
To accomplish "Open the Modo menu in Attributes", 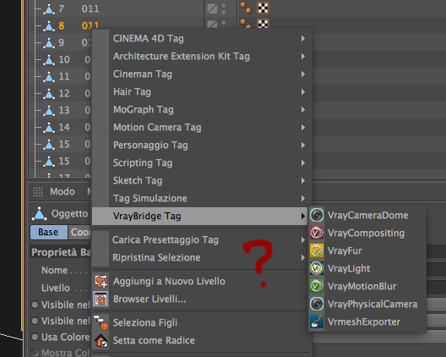I will pos(63,191).
